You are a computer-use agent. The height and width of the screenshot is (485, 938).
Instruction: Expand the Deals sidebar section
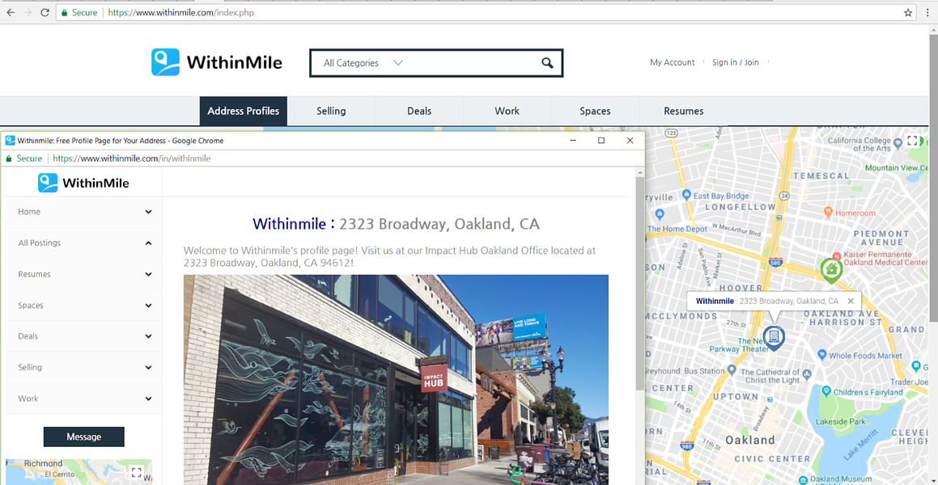point(83,336)
